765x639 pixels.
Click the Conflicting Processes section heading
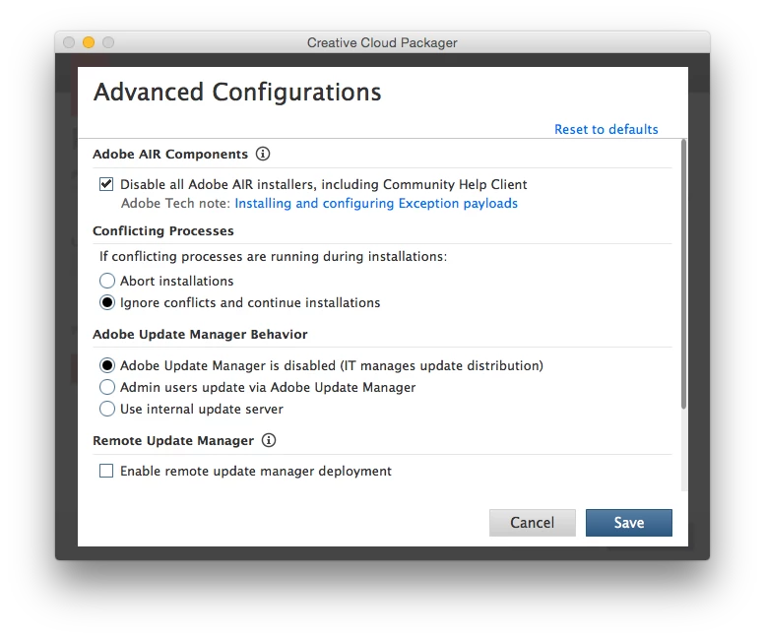pos(163,230)
